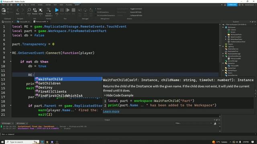
Task: Select MaterialService in Explorer
Action: (233, 49)
